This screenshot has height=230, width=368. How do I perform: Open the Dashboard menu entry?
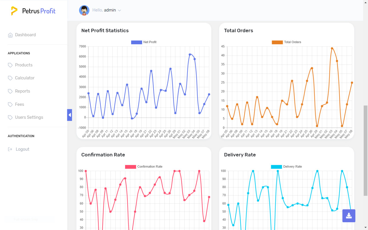click(25, 34)
